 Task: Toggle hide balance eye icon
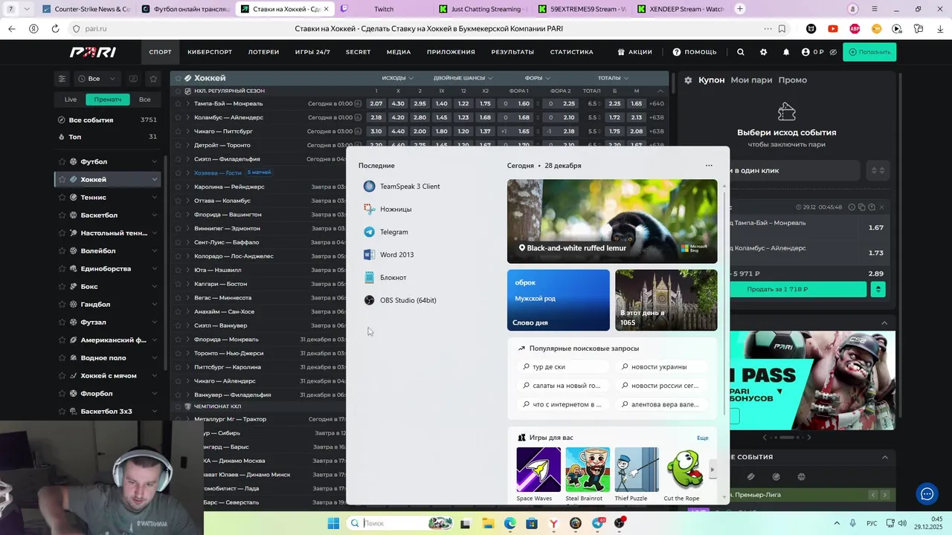[x=833, y=52]
